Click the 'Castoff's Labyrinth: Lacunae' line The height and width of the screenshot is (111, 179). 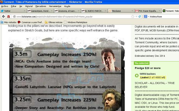(65, 87)
